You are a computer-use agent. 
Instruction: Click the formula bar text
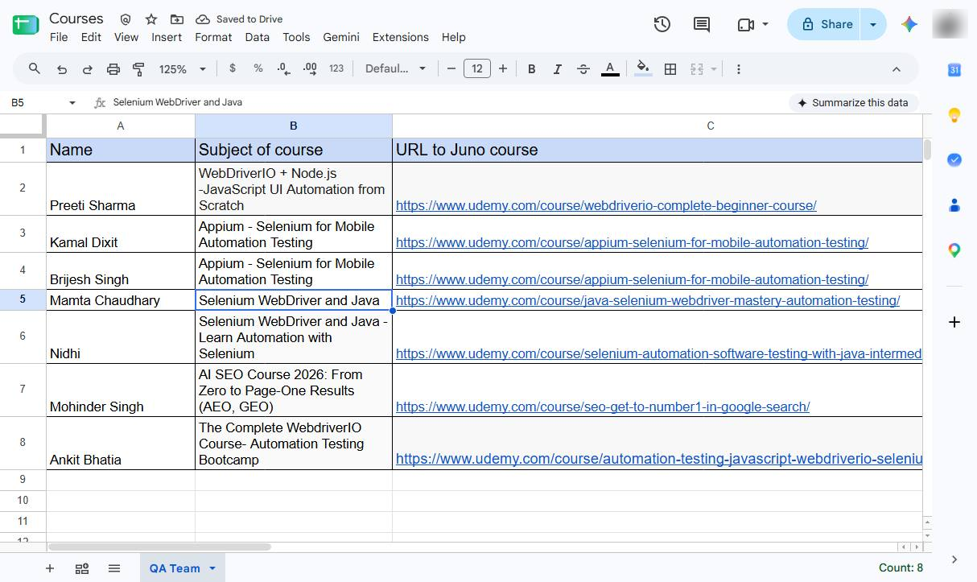(177, 102)
